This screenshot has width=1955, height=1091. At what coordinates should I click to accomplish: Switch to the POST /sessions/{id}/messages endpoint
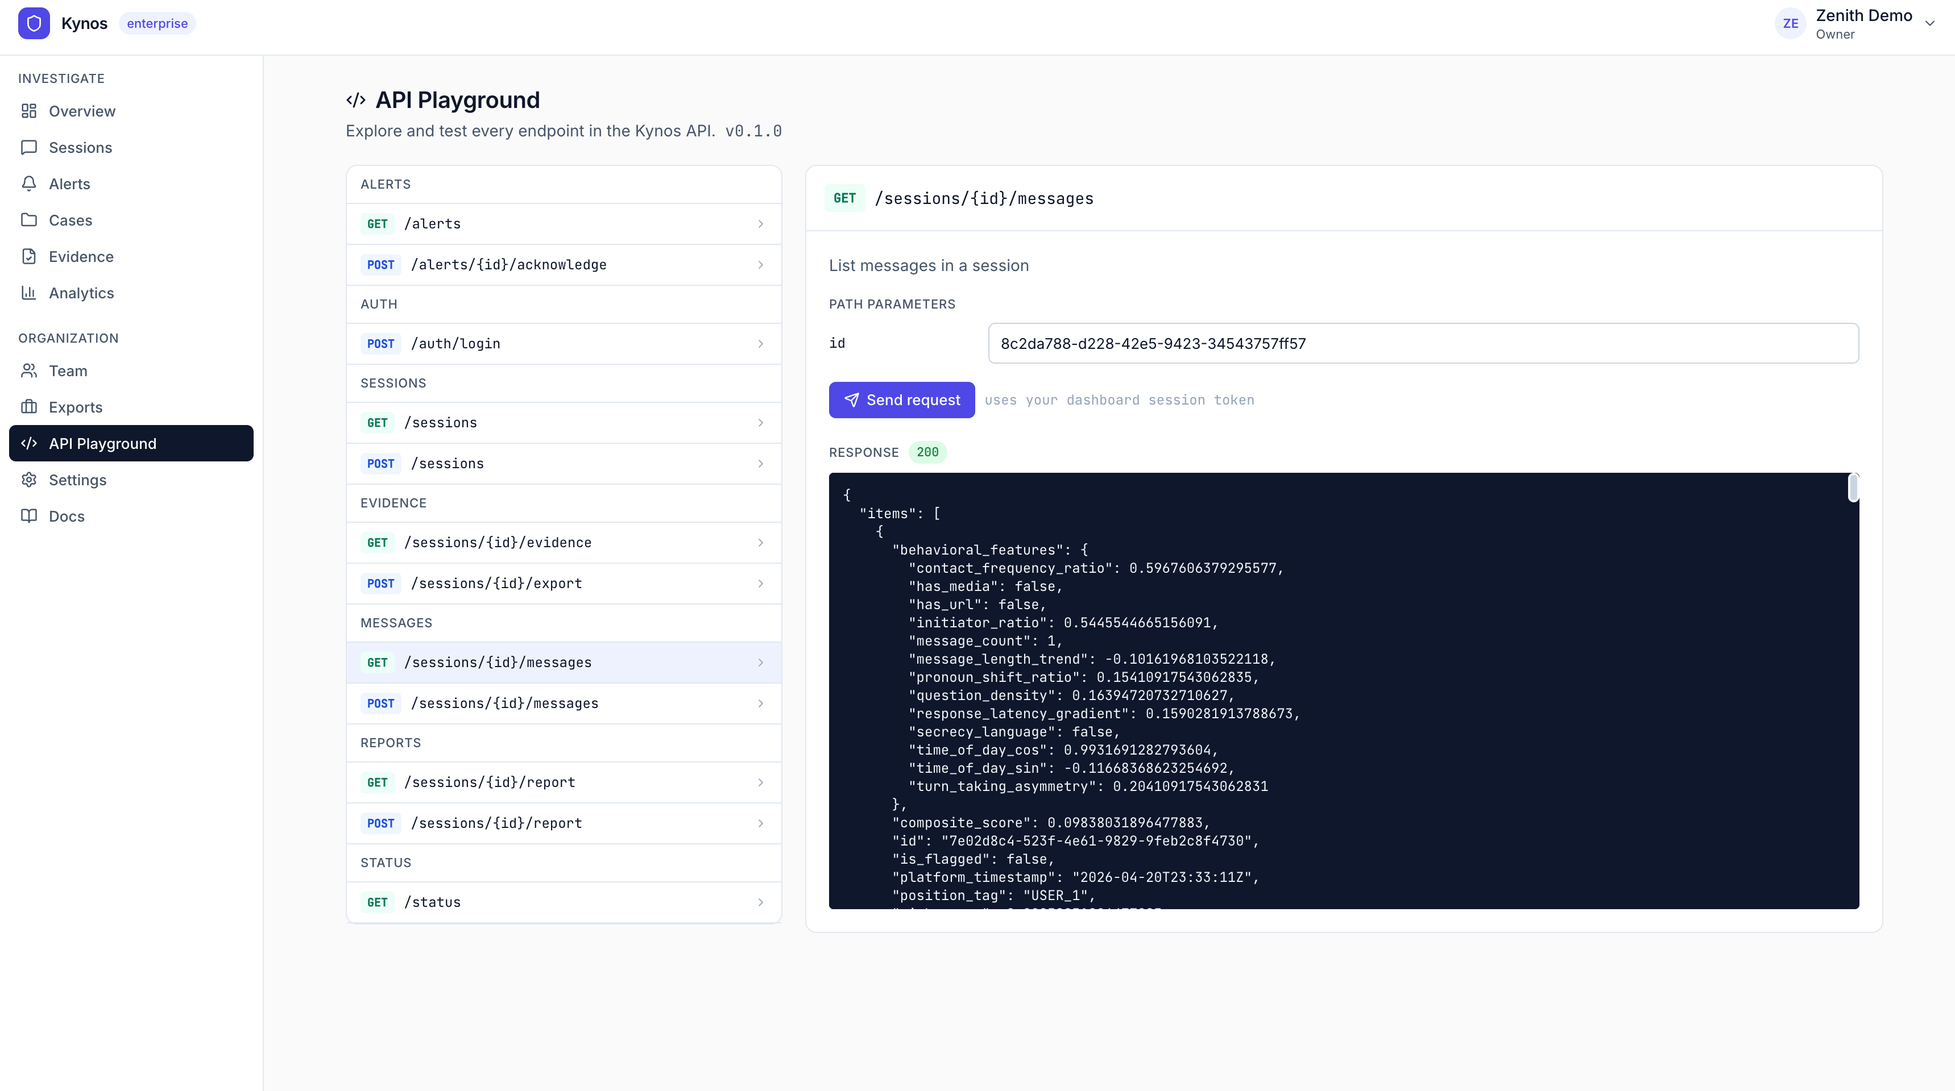(x=563, y=703)
